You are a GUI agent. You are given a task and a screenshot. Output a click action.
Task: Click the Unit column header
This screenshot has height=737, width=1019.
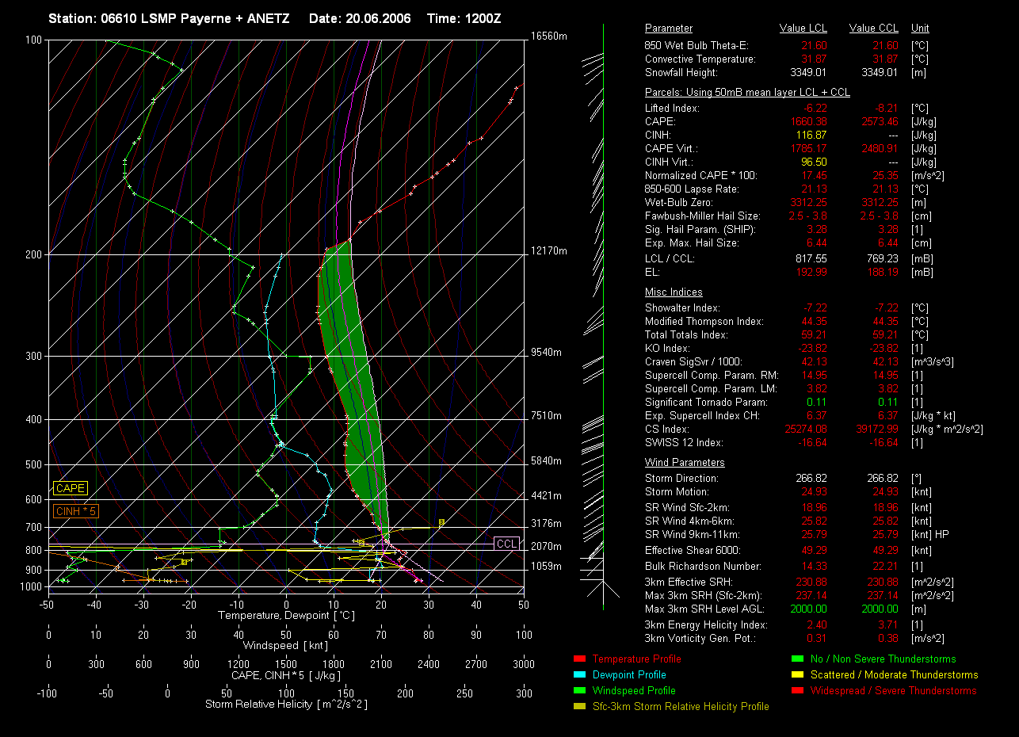[920, 29]
